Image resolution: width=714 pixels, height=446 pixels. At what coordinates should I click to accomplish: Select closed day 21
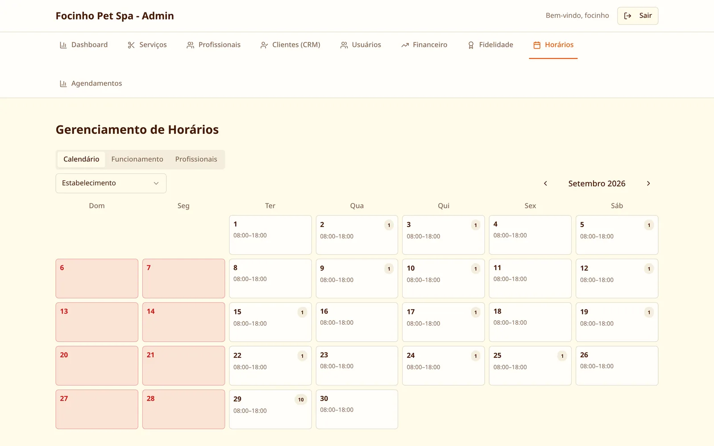(x=183, y=366)
